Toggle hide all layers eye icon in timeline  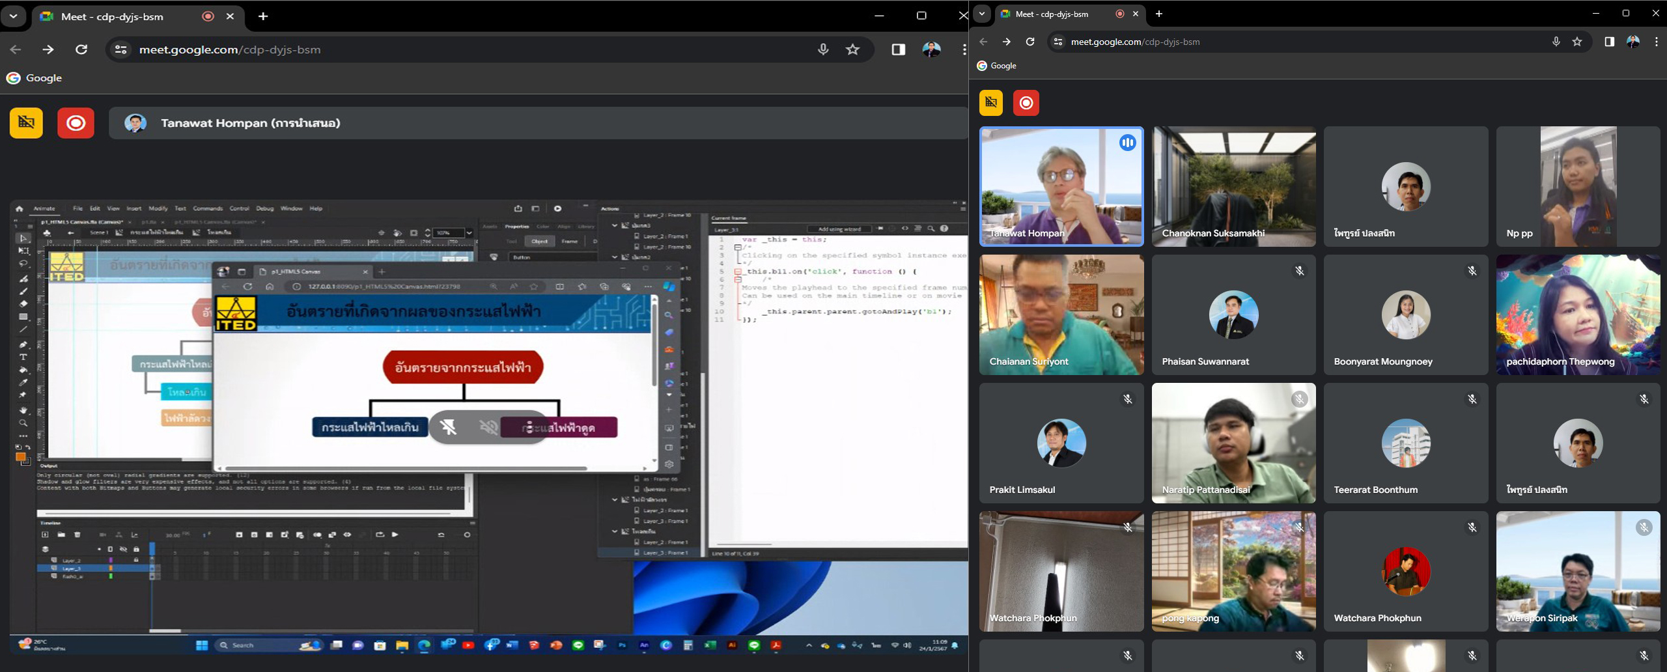[x=123, y=549]
